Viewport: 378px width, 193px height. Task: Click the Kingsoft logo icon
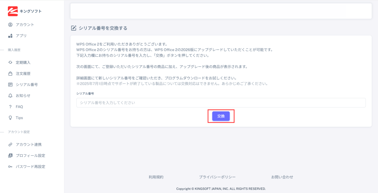[x=13, y=11]
